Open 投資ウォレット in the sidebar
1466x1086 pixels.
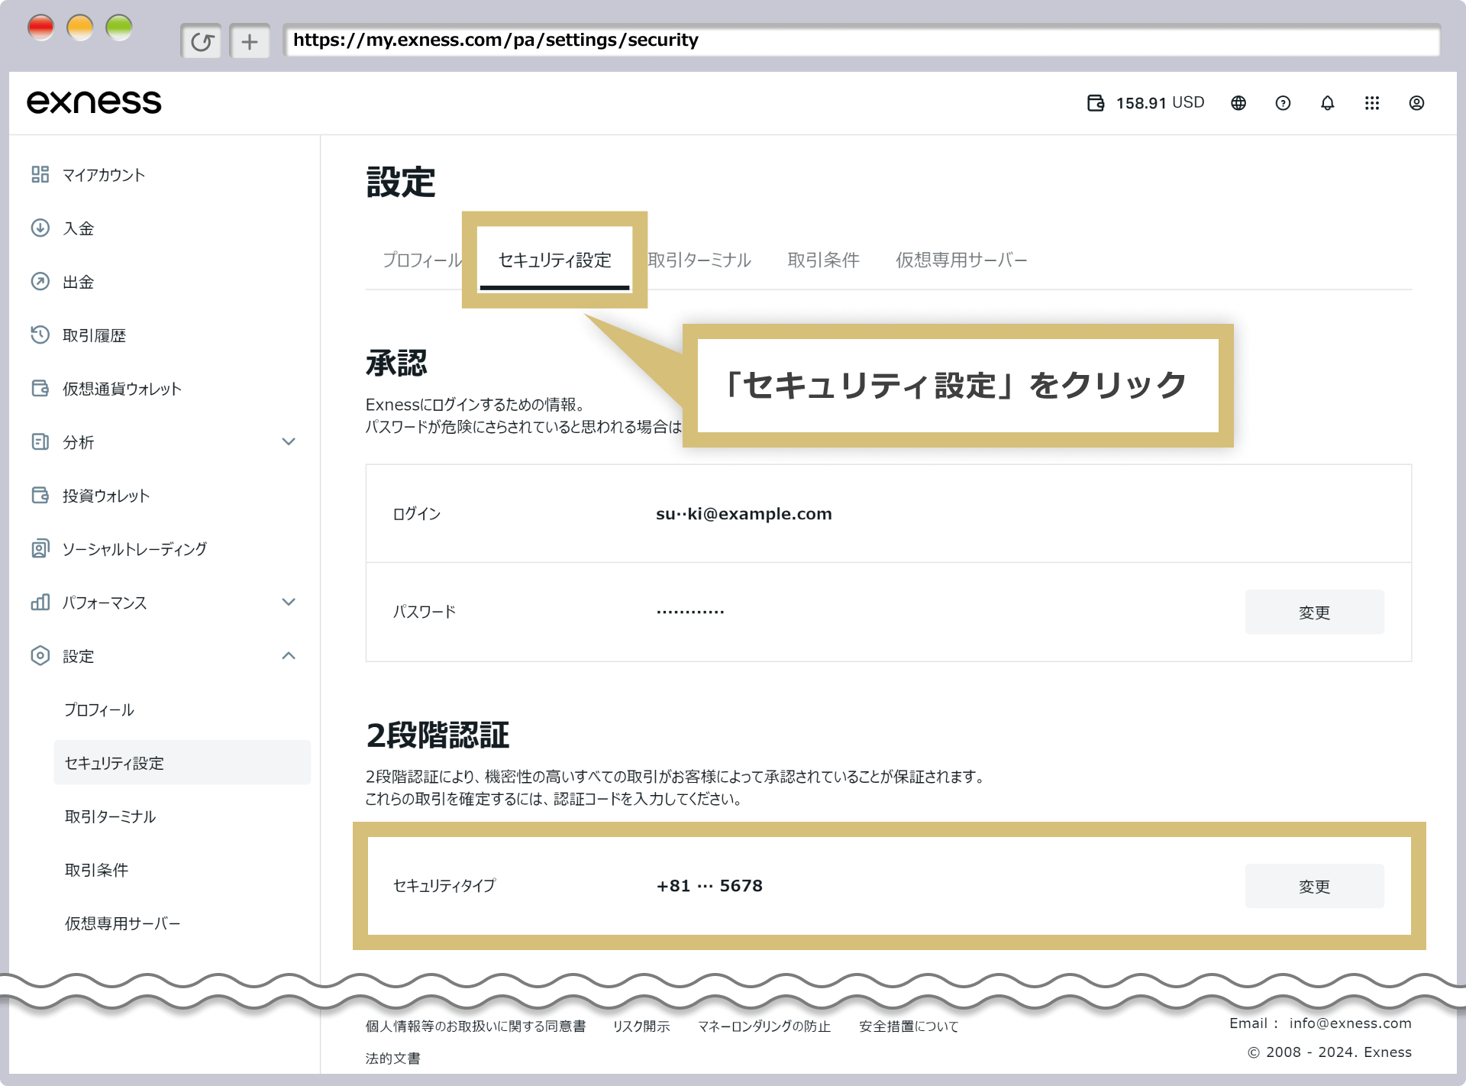(x=106, y=496)
